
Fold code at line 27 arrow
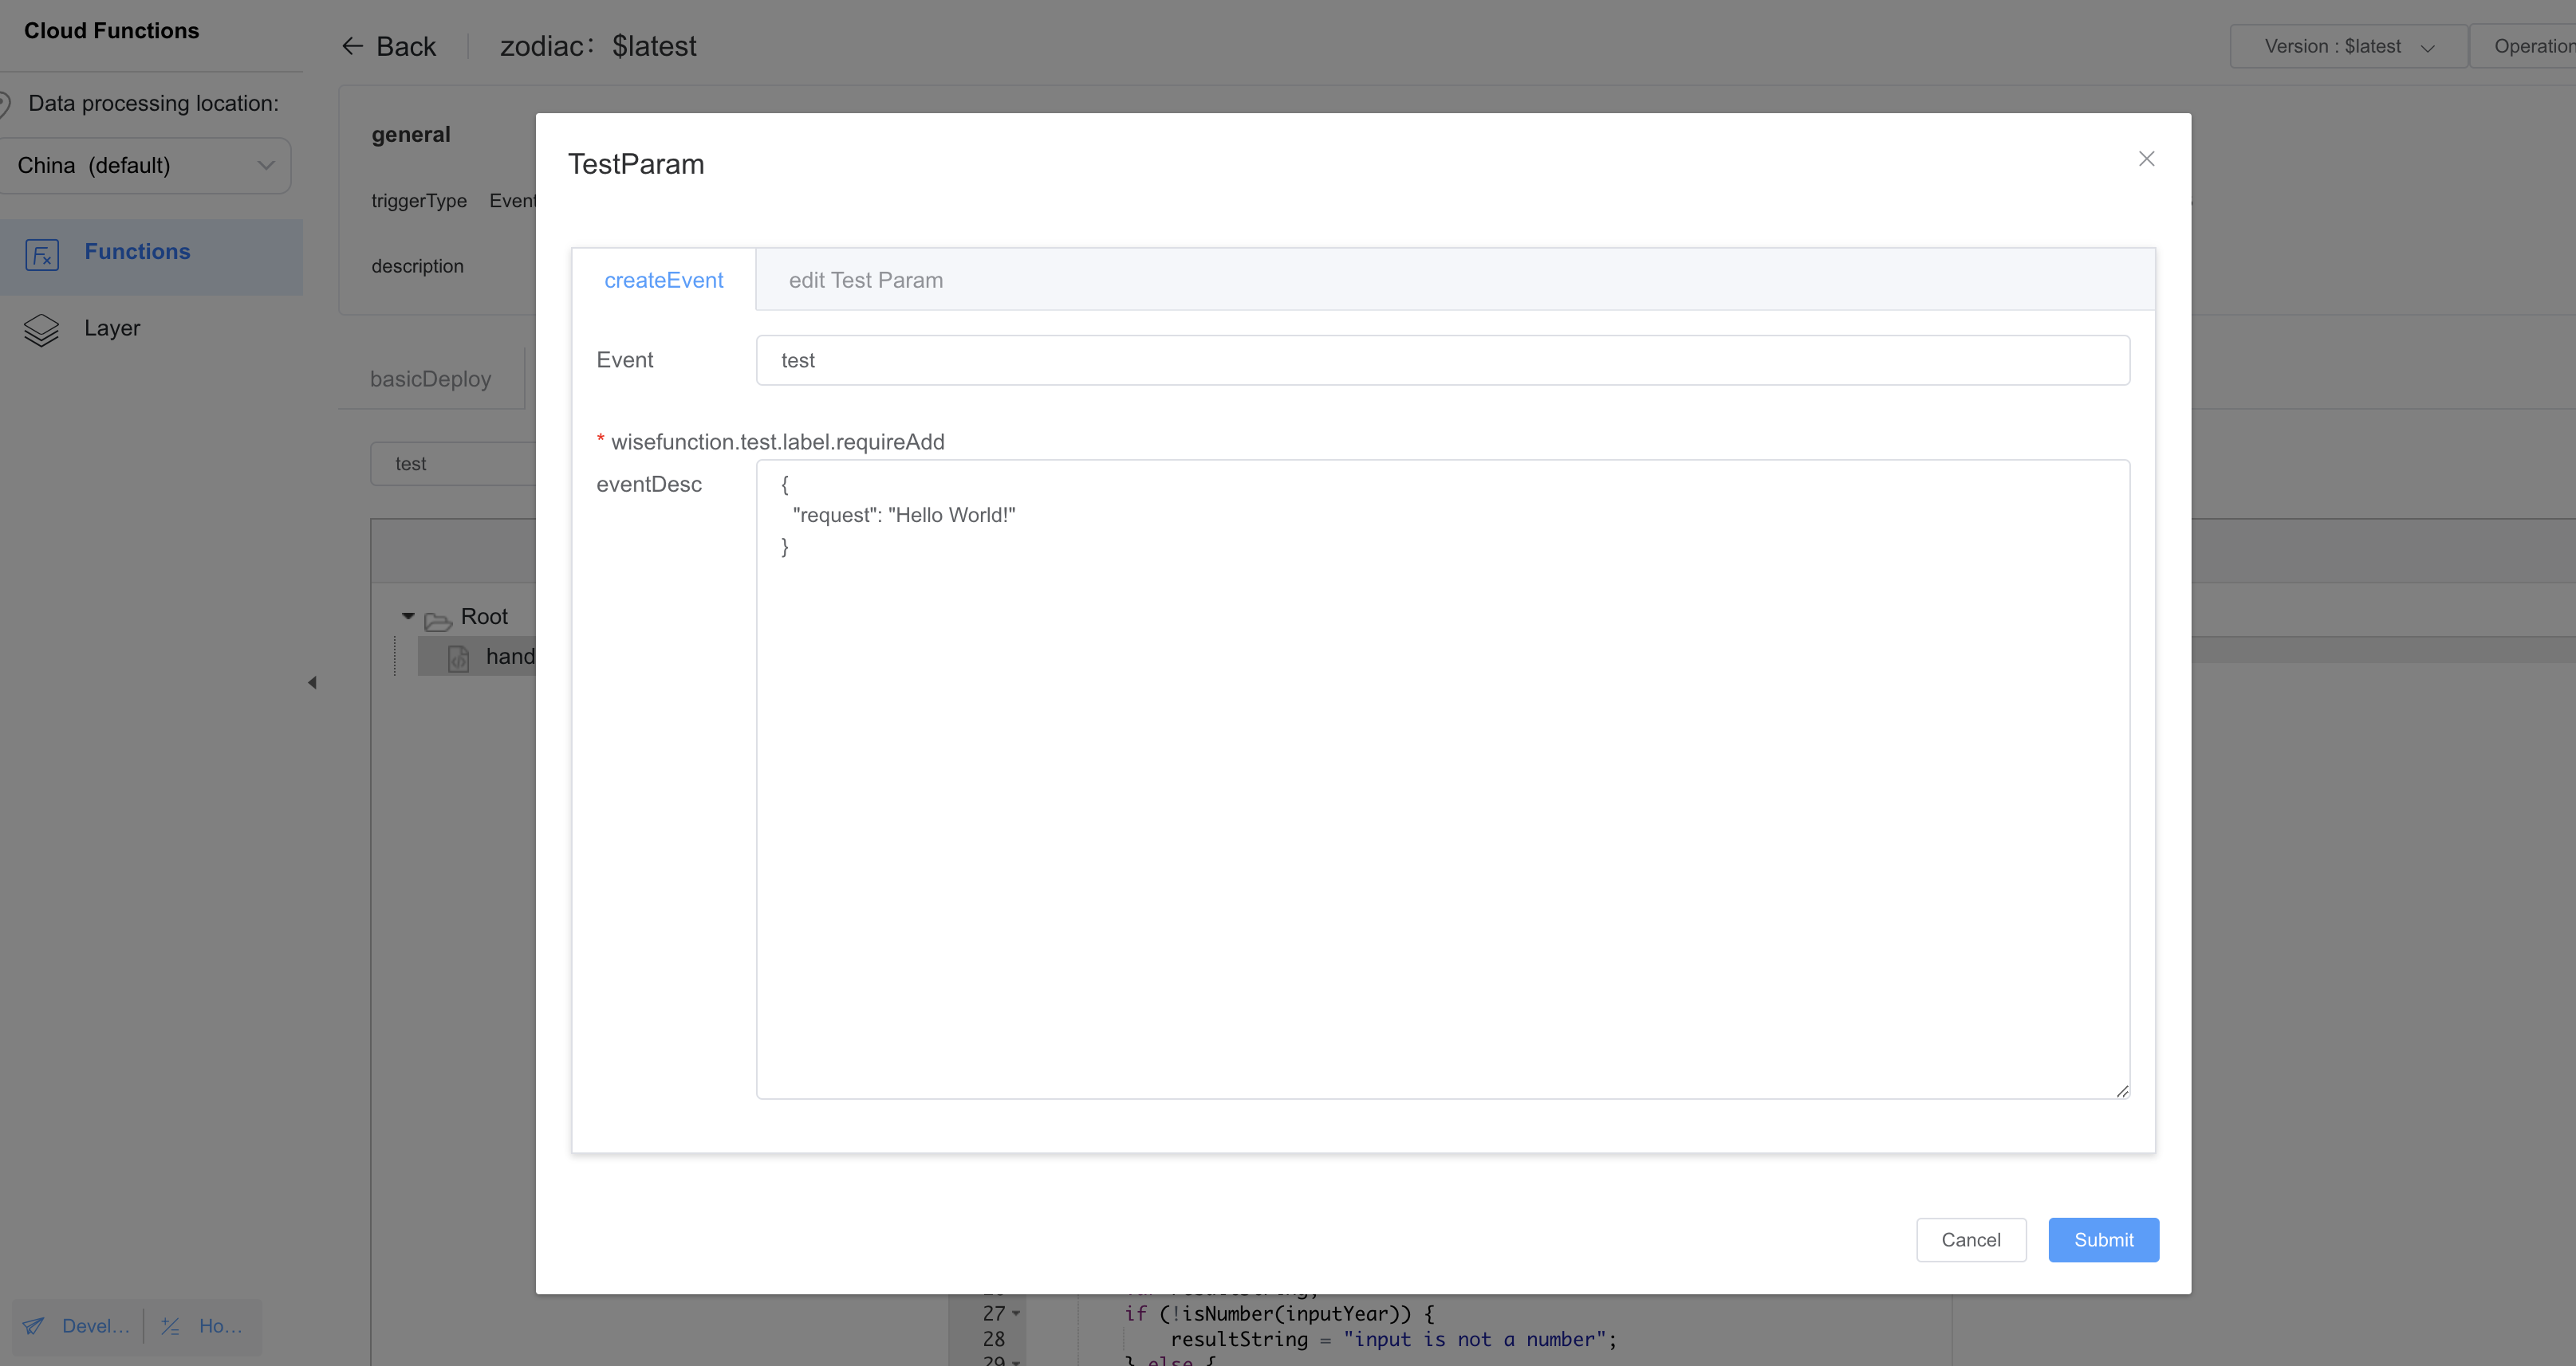[1016, 1314]
